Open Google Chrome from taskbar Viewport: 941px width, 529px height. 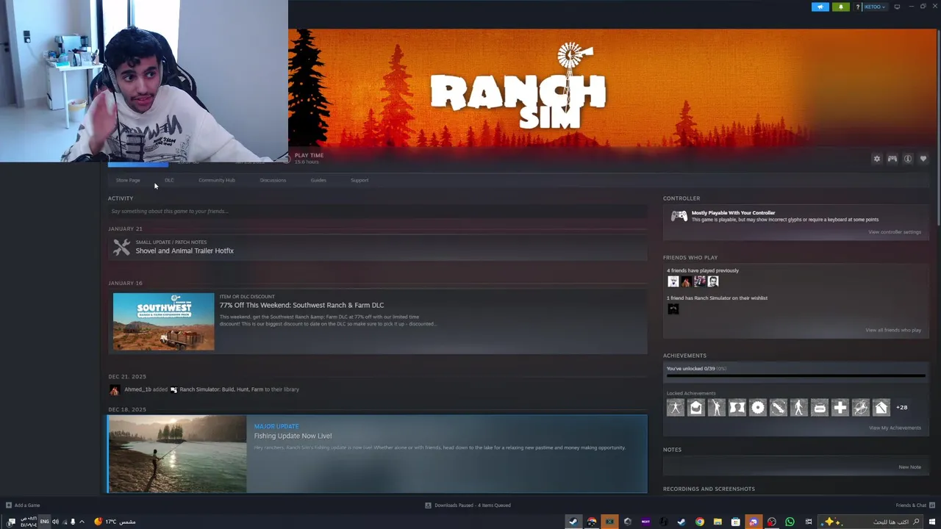pyautogui.click(x=700, y=522)
